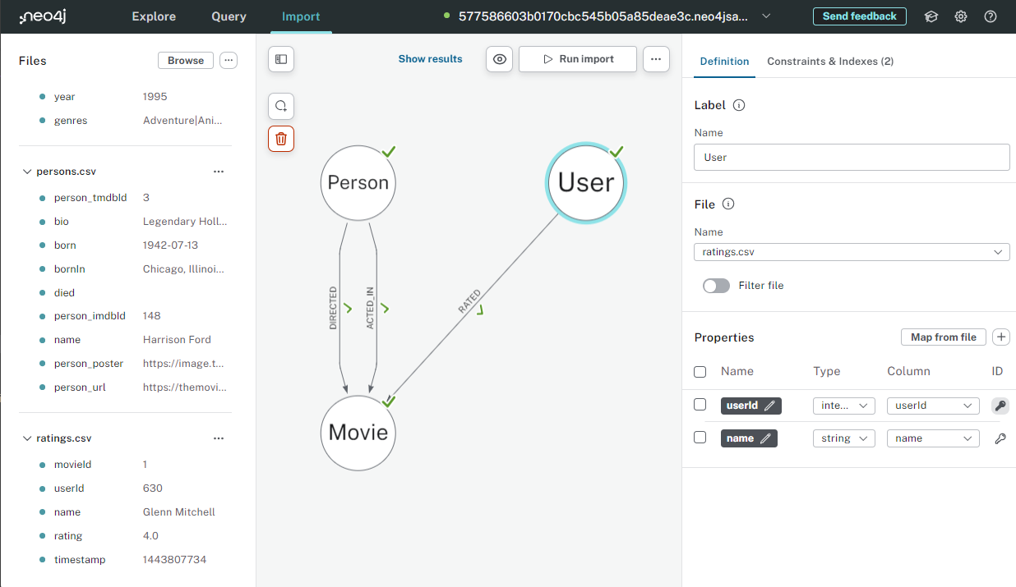Select the User node in the graph
The width and height of the screenshot is (1016, 587).
pyautogui.click(x=585, y=182)
